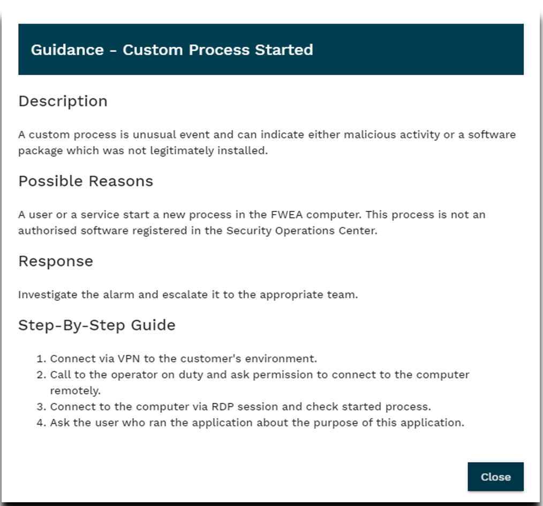Viewport: 543px width, 506px height.
Task: Click the Response heading
Action: point(56,261)
